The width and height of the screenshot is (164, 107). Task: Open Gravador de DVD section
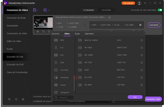point(15,65)
